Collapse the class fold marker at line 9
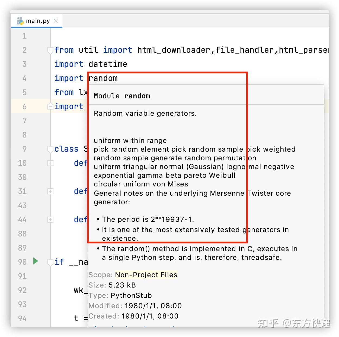Viewport: 339px width, 337px height. (50, 149)
